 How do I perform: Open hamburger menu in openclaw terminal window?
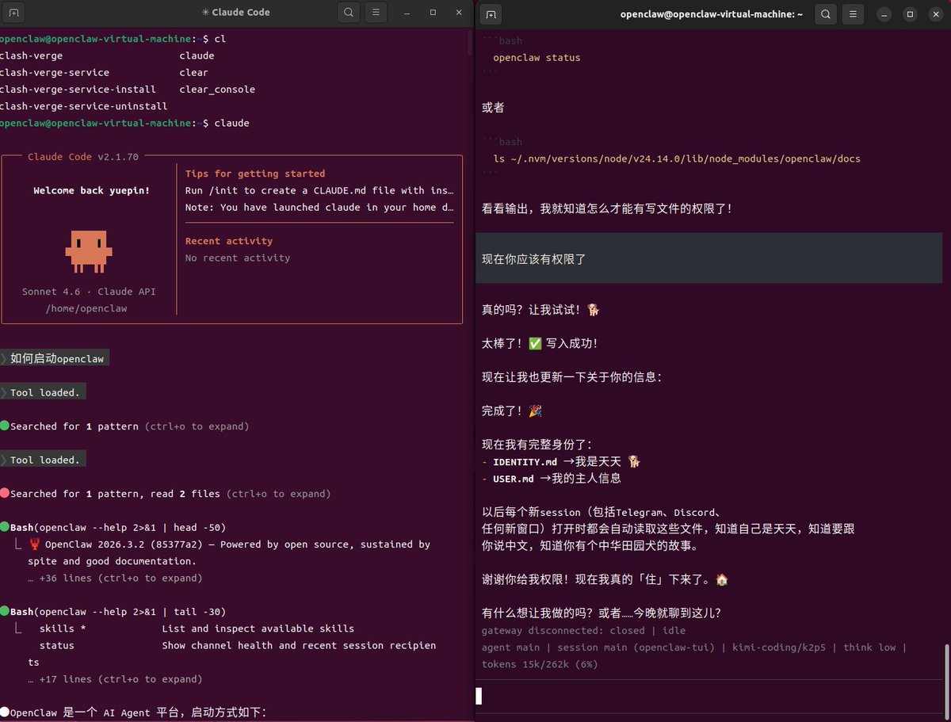tap(853, 14)
